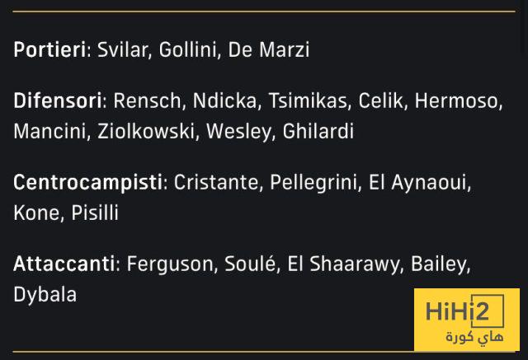528x360 pixels.
Task: Click on Tsimikas
Action: (x=307, y=101)
